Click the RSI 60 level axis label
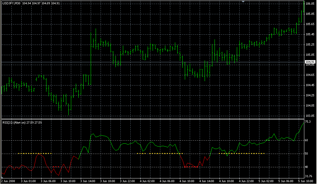317x184 pixels. pos(306,140)
